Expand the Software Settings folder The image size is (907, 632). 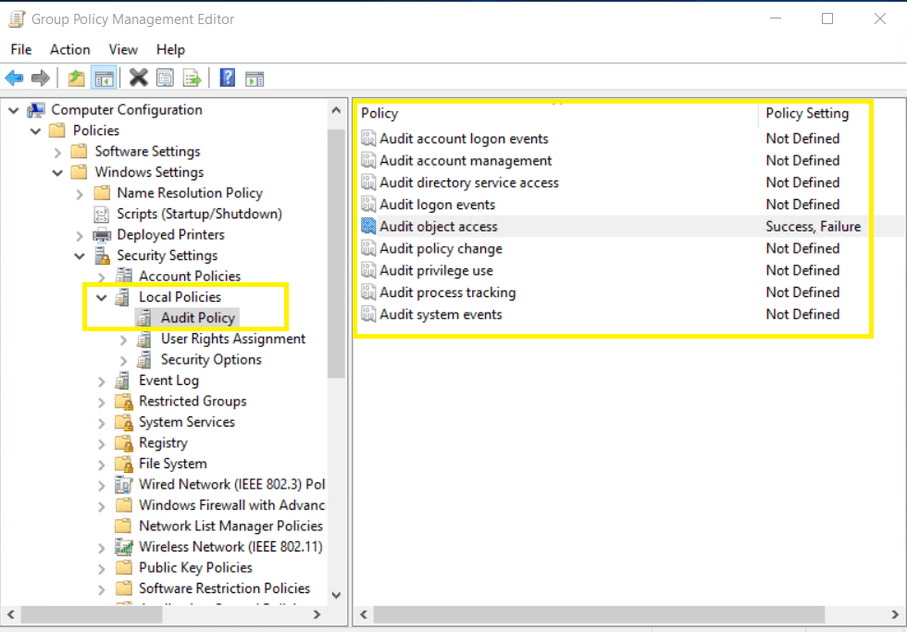[57, 152]
